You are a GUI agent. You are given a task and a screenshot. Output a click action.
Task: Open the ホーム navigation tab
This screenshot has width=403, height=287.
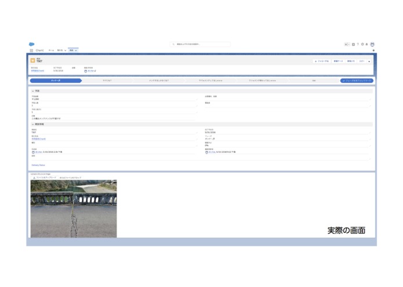pyautogui.click(x=52, y=51)
